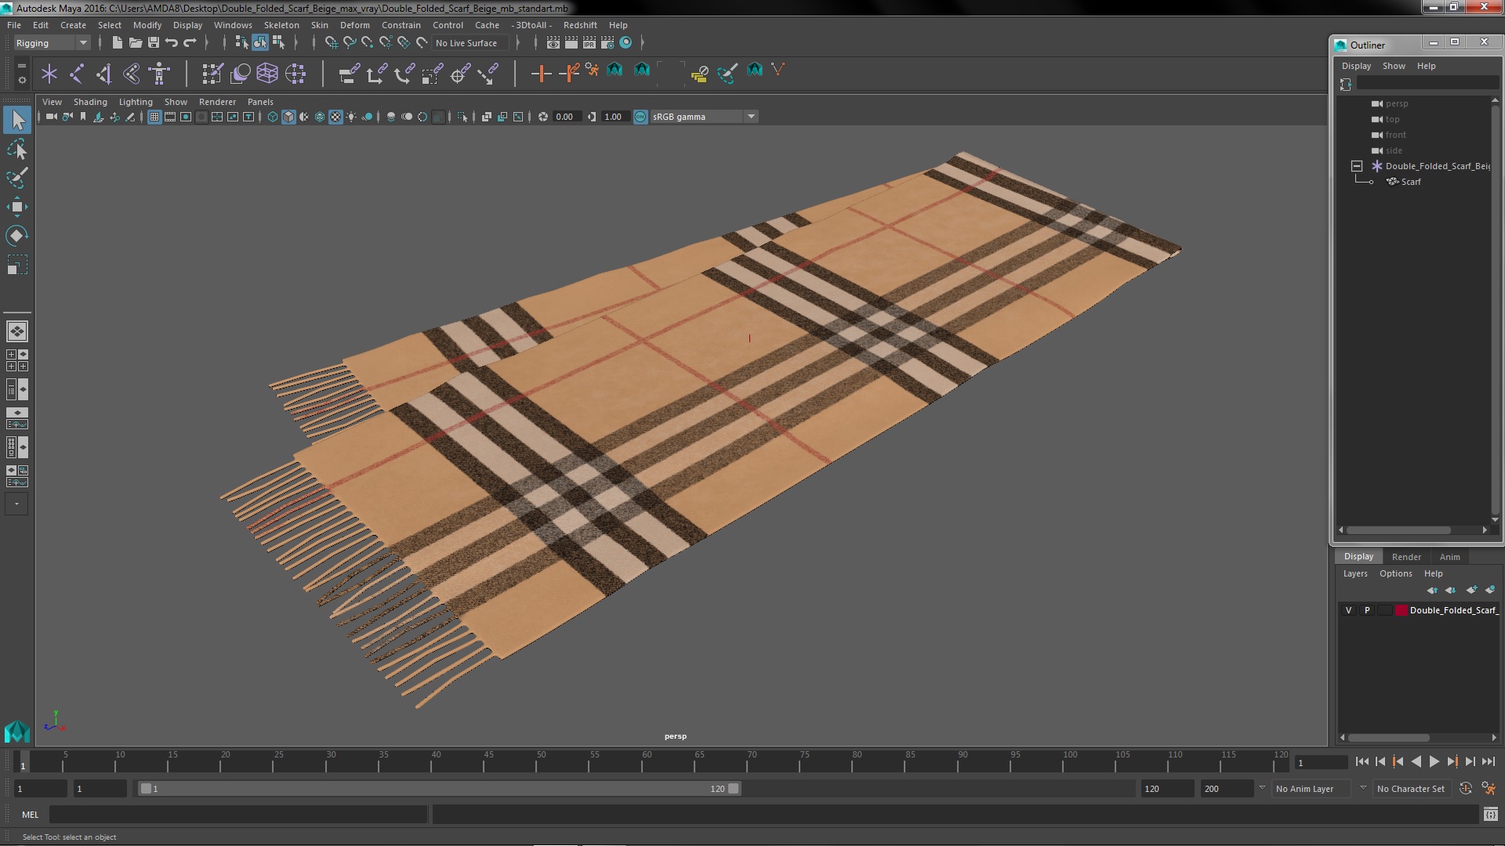Expand collapsed status line section after Redo
This screenshot has height=846, width=1505.
click(206, 42)
